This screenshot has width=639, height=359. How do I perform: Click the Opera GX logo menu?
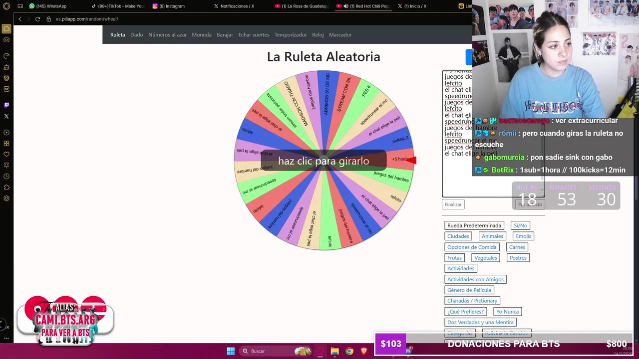tap(6, 6)
